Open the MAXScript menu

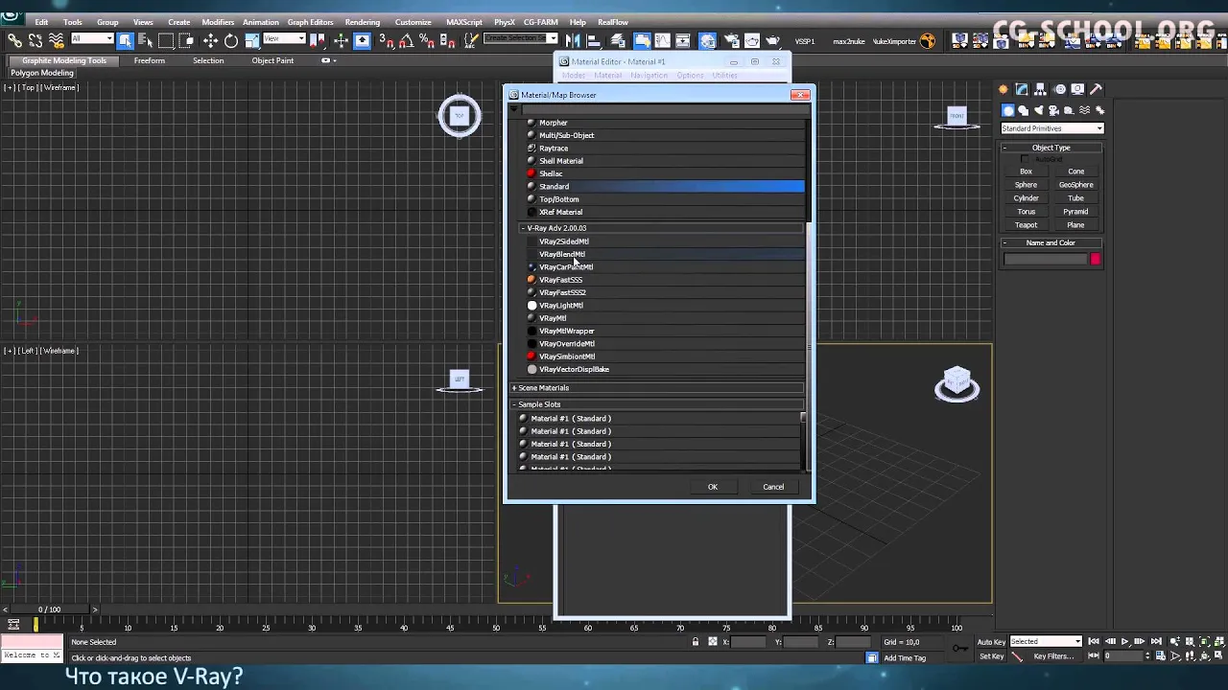coord(464,22)
